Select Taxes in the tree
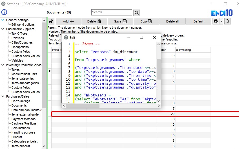The width and height of the screenshot is (239, 149). (x=16, y=69)
